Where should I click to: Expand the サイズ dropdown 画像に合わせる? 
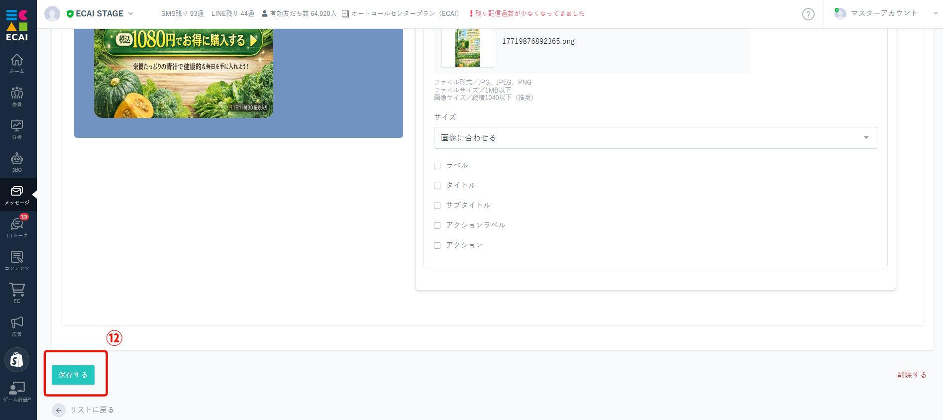655,138
